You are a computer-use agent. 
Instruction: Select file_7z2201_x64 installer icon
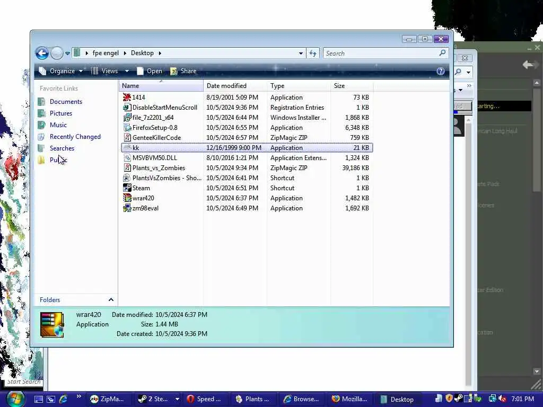pos(127,118)
